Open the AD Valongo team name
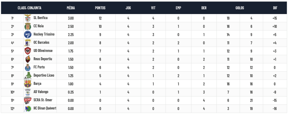This screenshot has width=289, height=114. (x=41, y=92)
